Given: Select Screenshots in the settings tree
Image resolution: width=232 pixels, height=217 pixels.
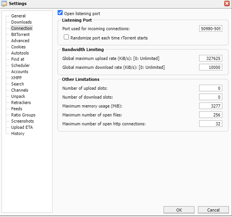Looking at the screenshot, I should pyautogui.click(x=22, y=121).
